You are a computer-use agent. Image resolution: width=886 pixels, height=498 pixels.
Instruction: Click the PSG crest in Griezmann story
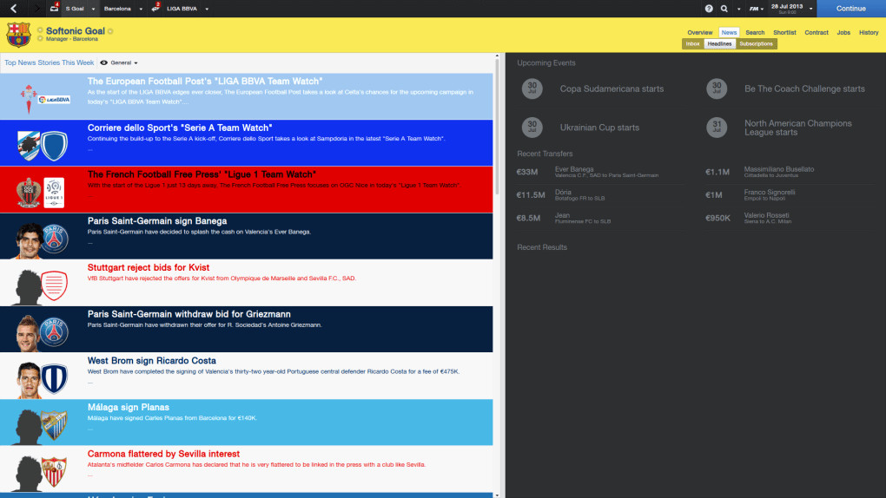point(54,332)
